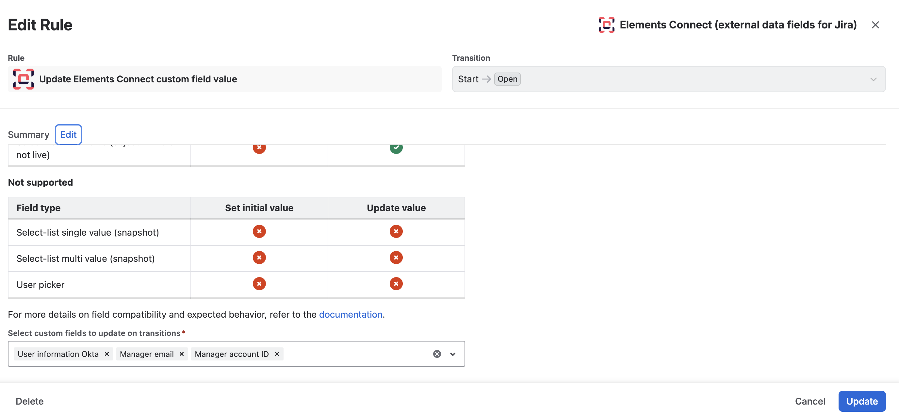Screen dimensions: 899x417
Task: Click the Update value cross for Select-list single value
Action: (x=396, y=232)
